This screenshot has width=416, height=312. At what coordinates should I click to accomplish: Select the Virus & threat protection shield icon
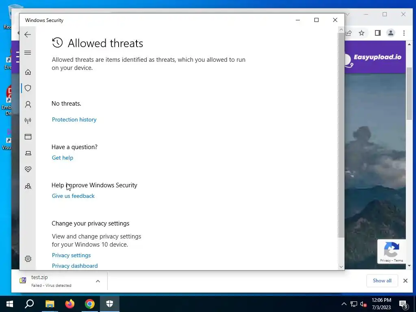pos(28,88)
